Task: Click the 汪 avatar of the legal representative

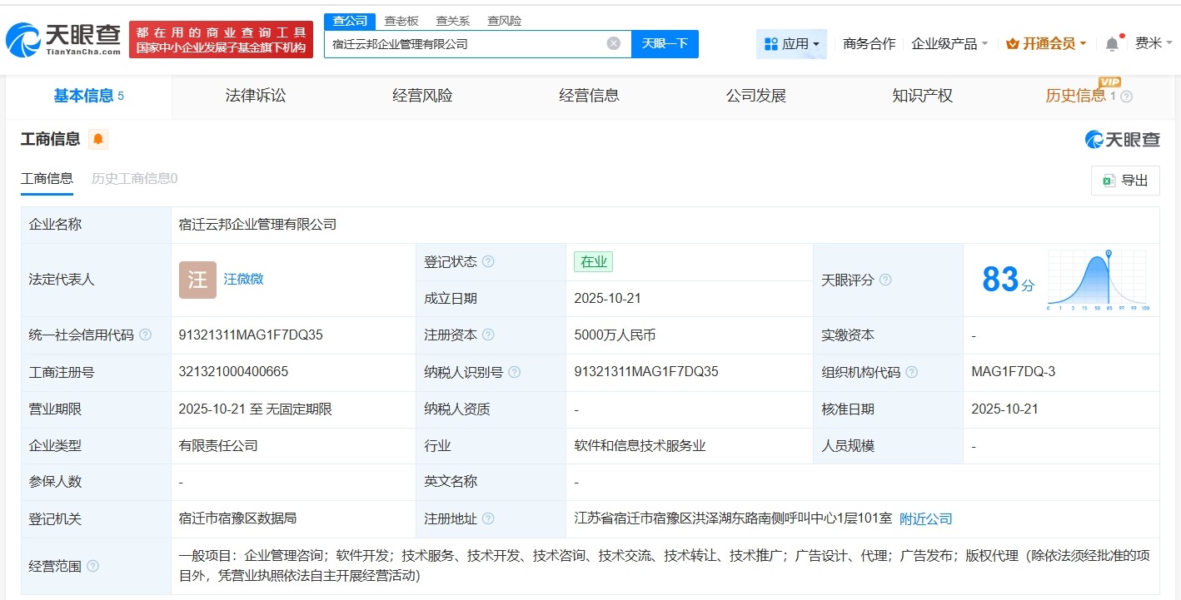Action: [x=197, y=280]
